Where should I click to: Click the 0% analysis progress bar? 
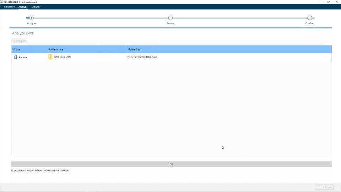171,164
